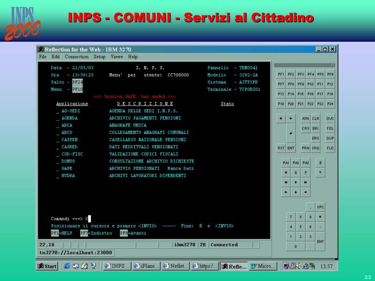Click the PF1 keypad button

click(281, 74)
